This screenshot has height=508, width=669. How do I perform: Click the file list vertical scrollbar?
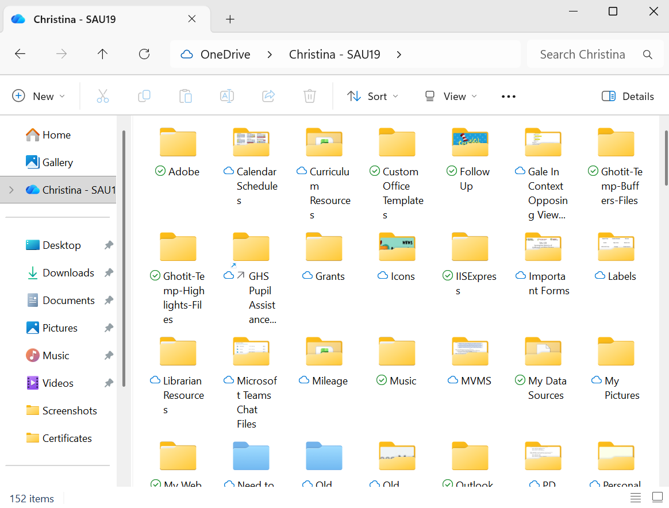tap(666, 158)
